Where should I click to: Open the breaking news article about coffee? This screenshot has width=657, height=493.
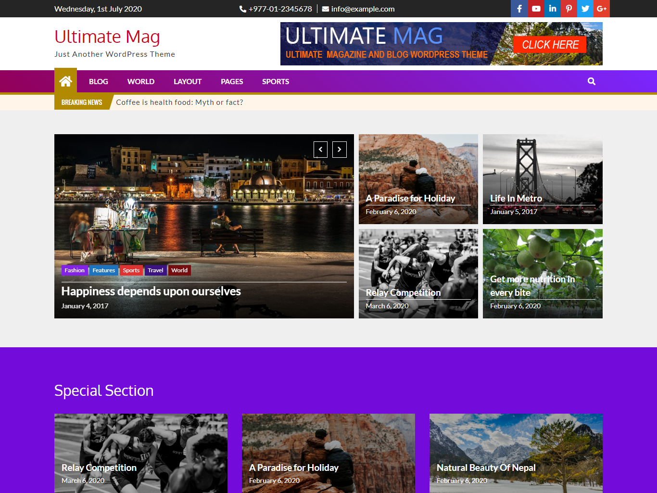(180, 102)
